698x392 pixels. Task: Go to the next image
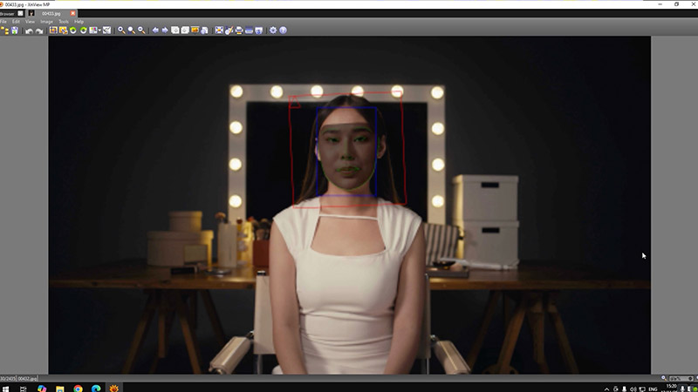pos(165,30)
